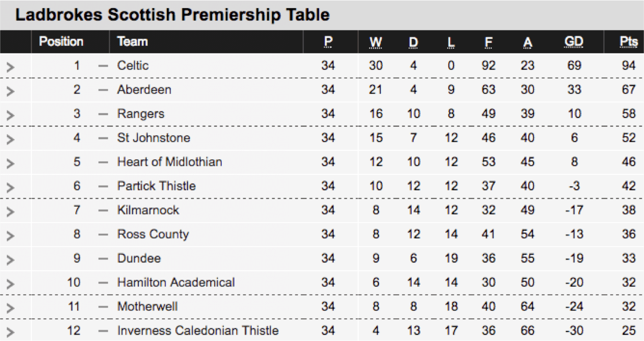Expand the Motherwell row arrow

point(11,308)
